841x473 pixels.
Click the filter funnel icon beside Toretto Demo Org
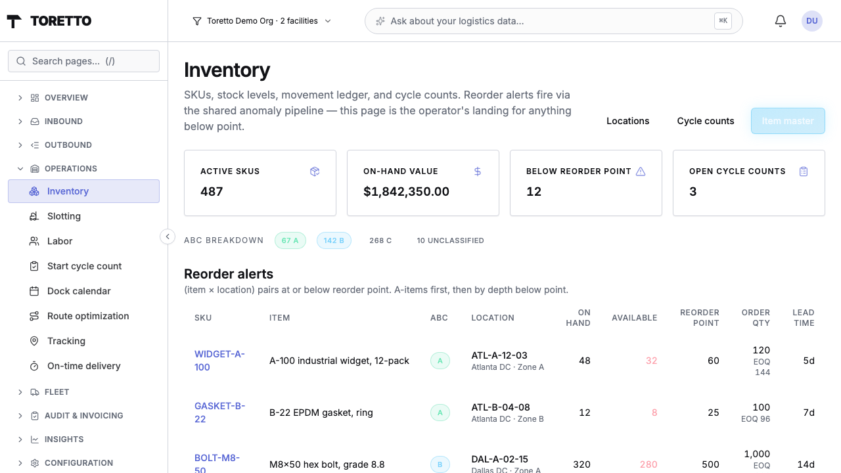click(x=196, y=21)
